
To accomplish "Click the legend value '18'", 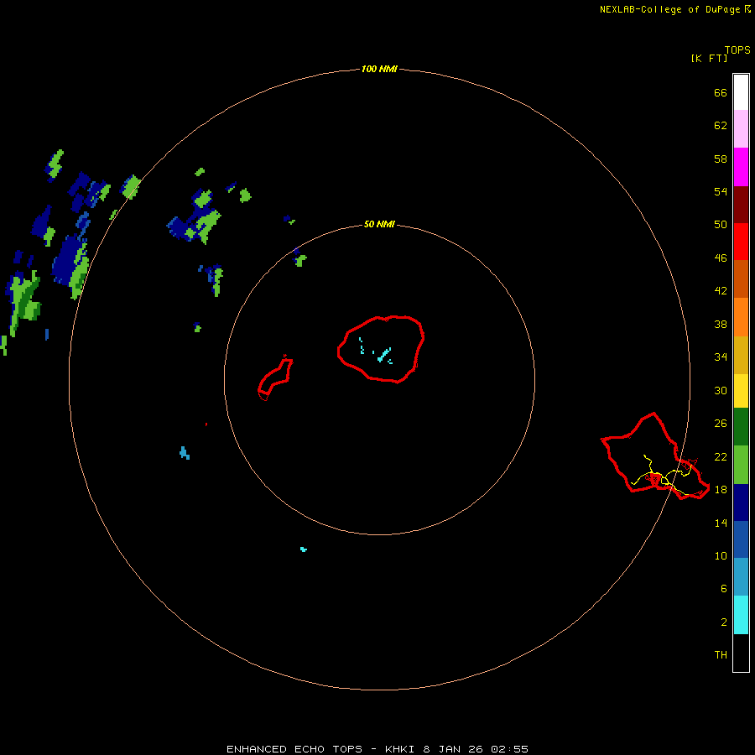I will pyautogui.click(x=721, y=490).
